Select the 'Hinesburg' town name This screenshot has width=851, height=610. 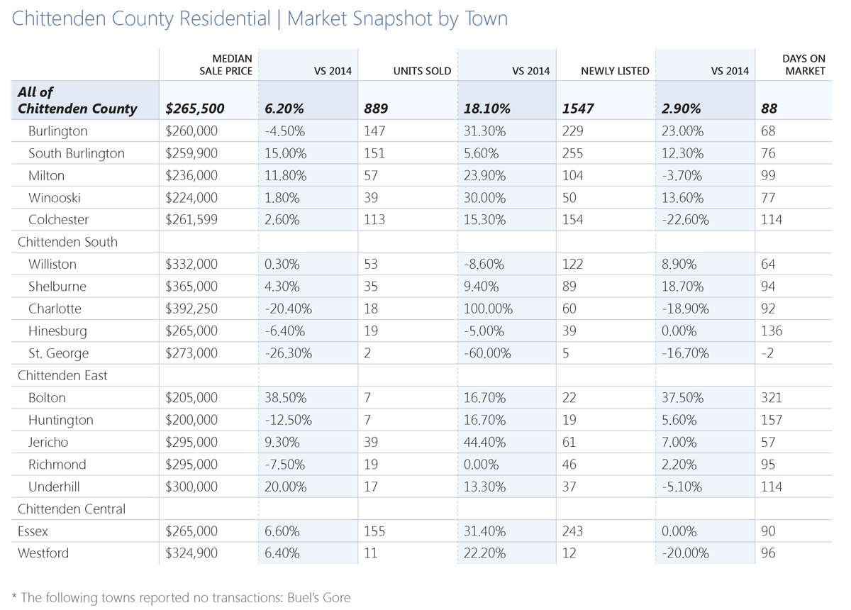57,331
